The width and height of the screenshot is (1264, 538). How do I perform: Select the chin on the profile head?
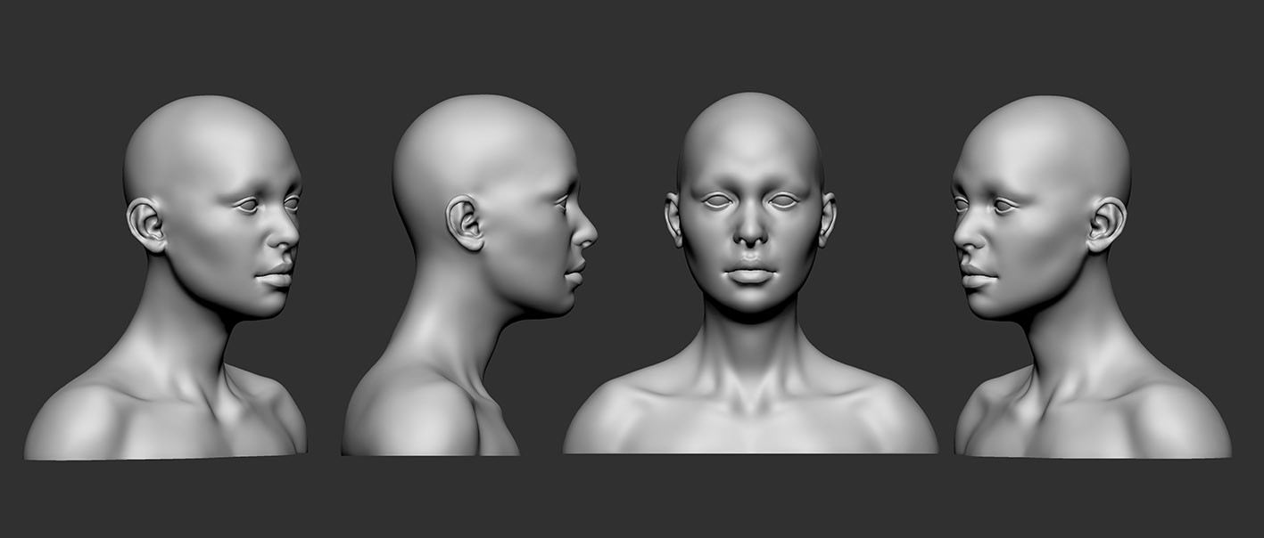[567, 303]
